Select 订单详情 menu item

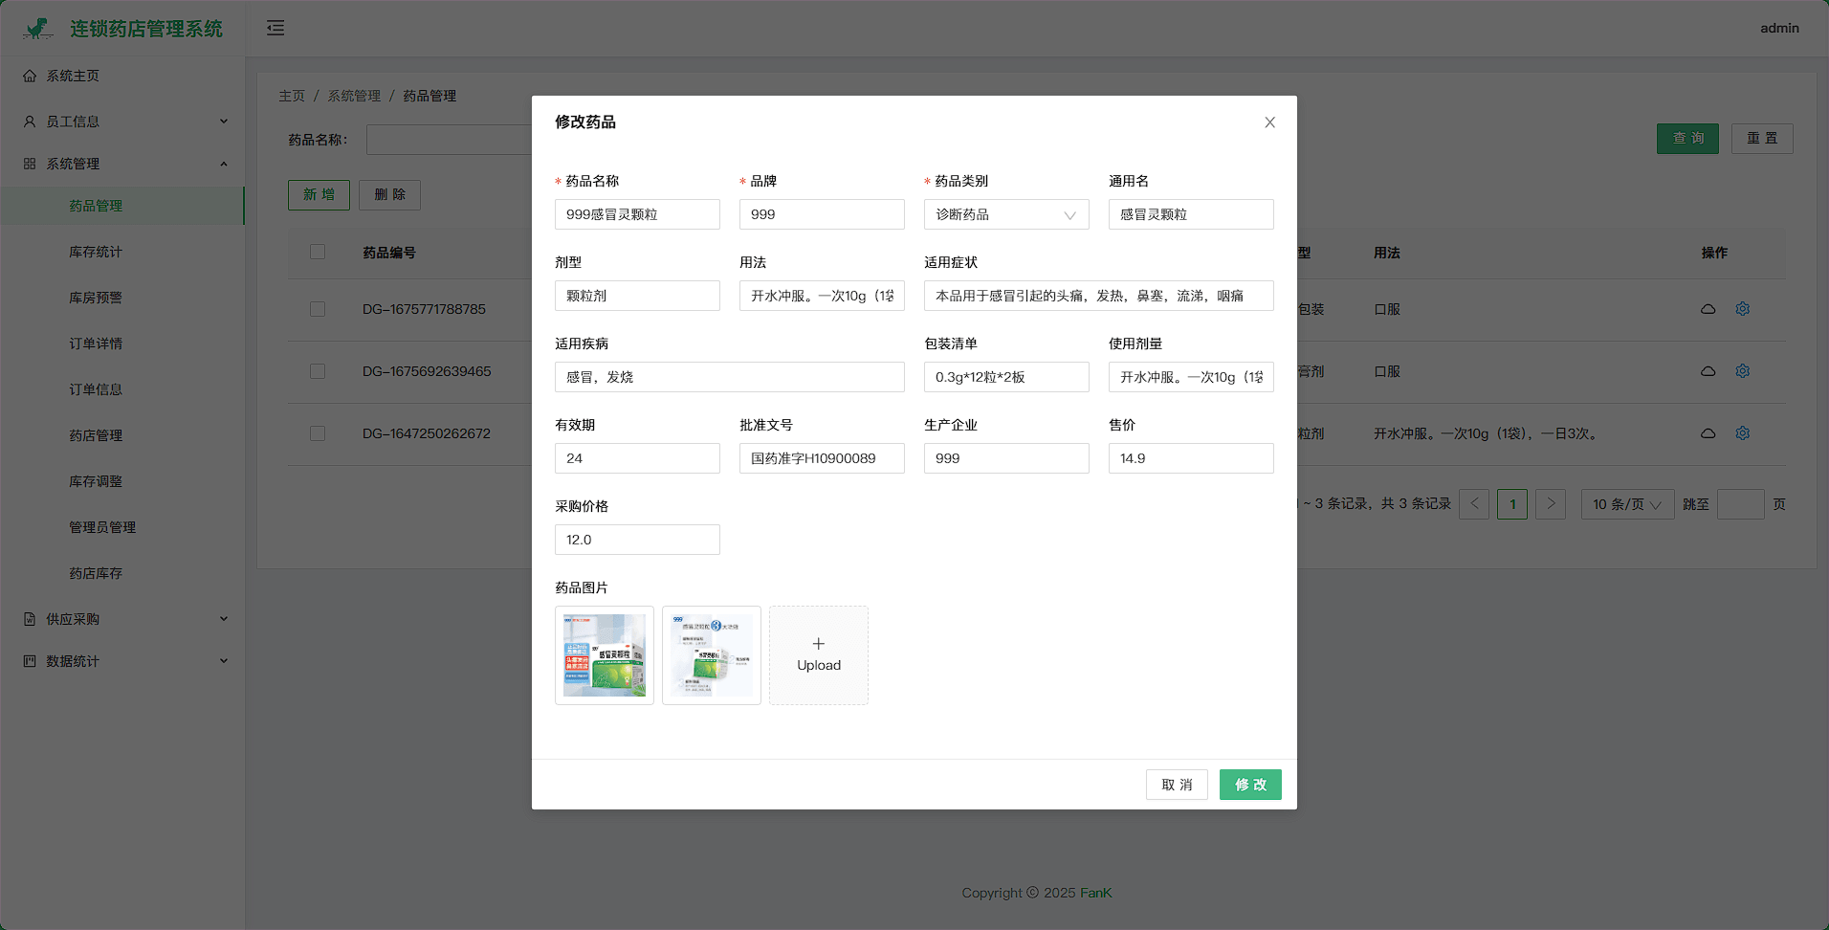96,343
